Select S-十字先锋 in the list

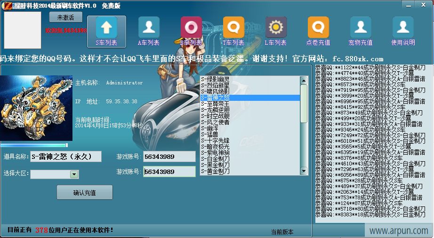point(250,141)
